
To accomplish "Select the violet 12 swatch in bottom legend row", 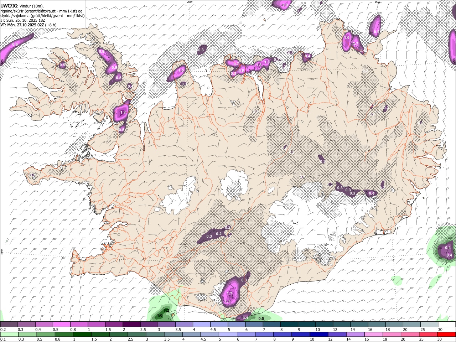I will click(x=337, y=334).
